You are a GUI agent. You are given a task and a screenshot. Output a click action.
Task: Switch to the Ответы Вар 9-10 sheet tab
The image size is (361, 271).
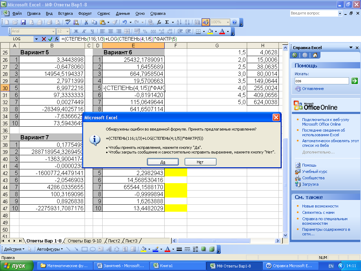(85, 241)
